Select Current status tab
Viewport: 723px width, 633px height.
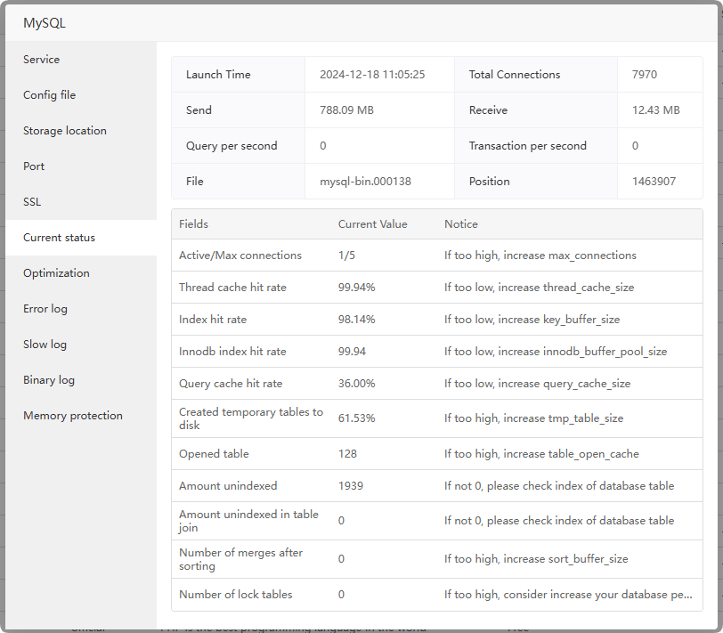pyautogui.click(x=59, y=238)
